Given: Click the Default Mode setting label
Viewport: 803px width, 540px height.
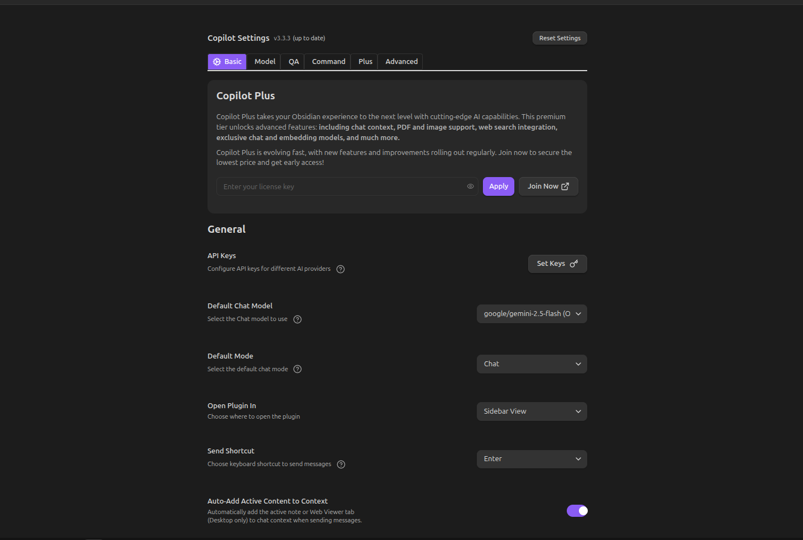Looking at the screenshot, I should coord(230,356).
